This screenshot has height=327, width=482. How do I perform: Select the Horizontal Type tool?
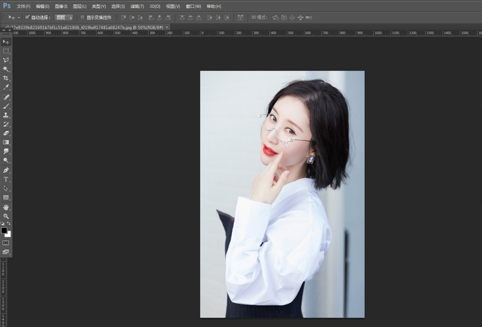6,179
